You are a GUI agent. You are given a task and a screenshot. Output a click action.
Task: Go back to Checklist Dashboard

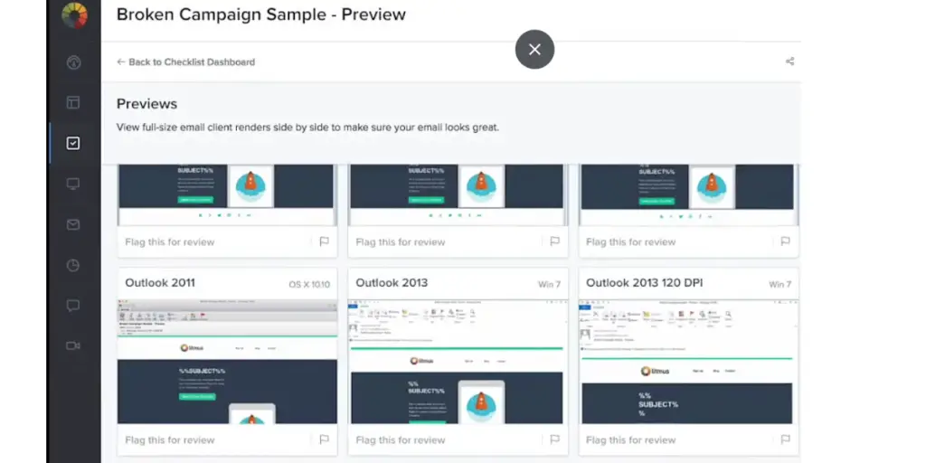click(186, 62)
